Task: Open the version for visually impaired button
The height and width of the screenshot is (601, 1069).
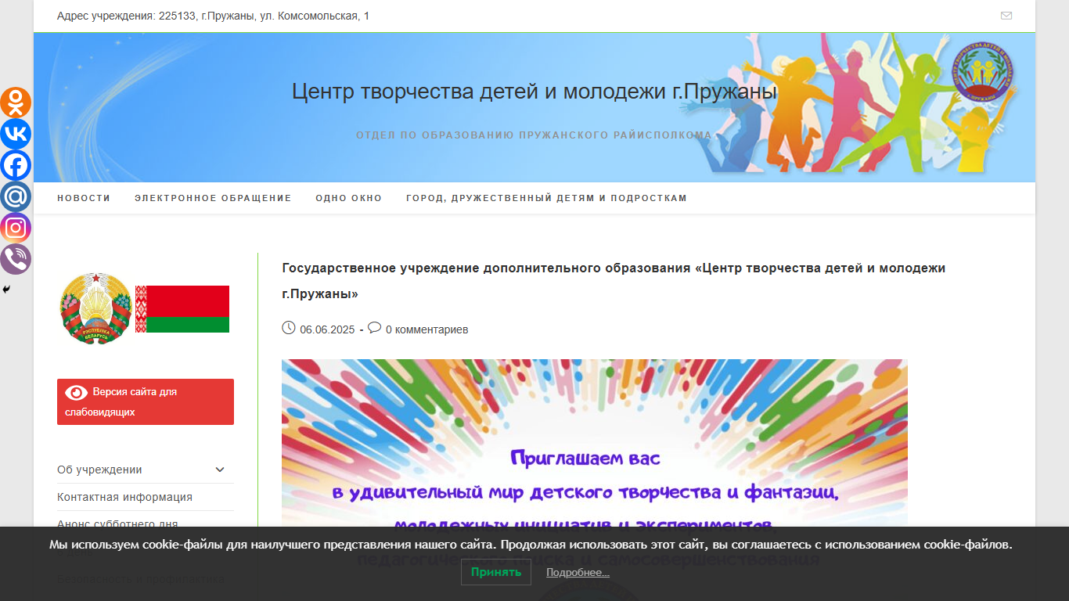Action: (146, 401)
